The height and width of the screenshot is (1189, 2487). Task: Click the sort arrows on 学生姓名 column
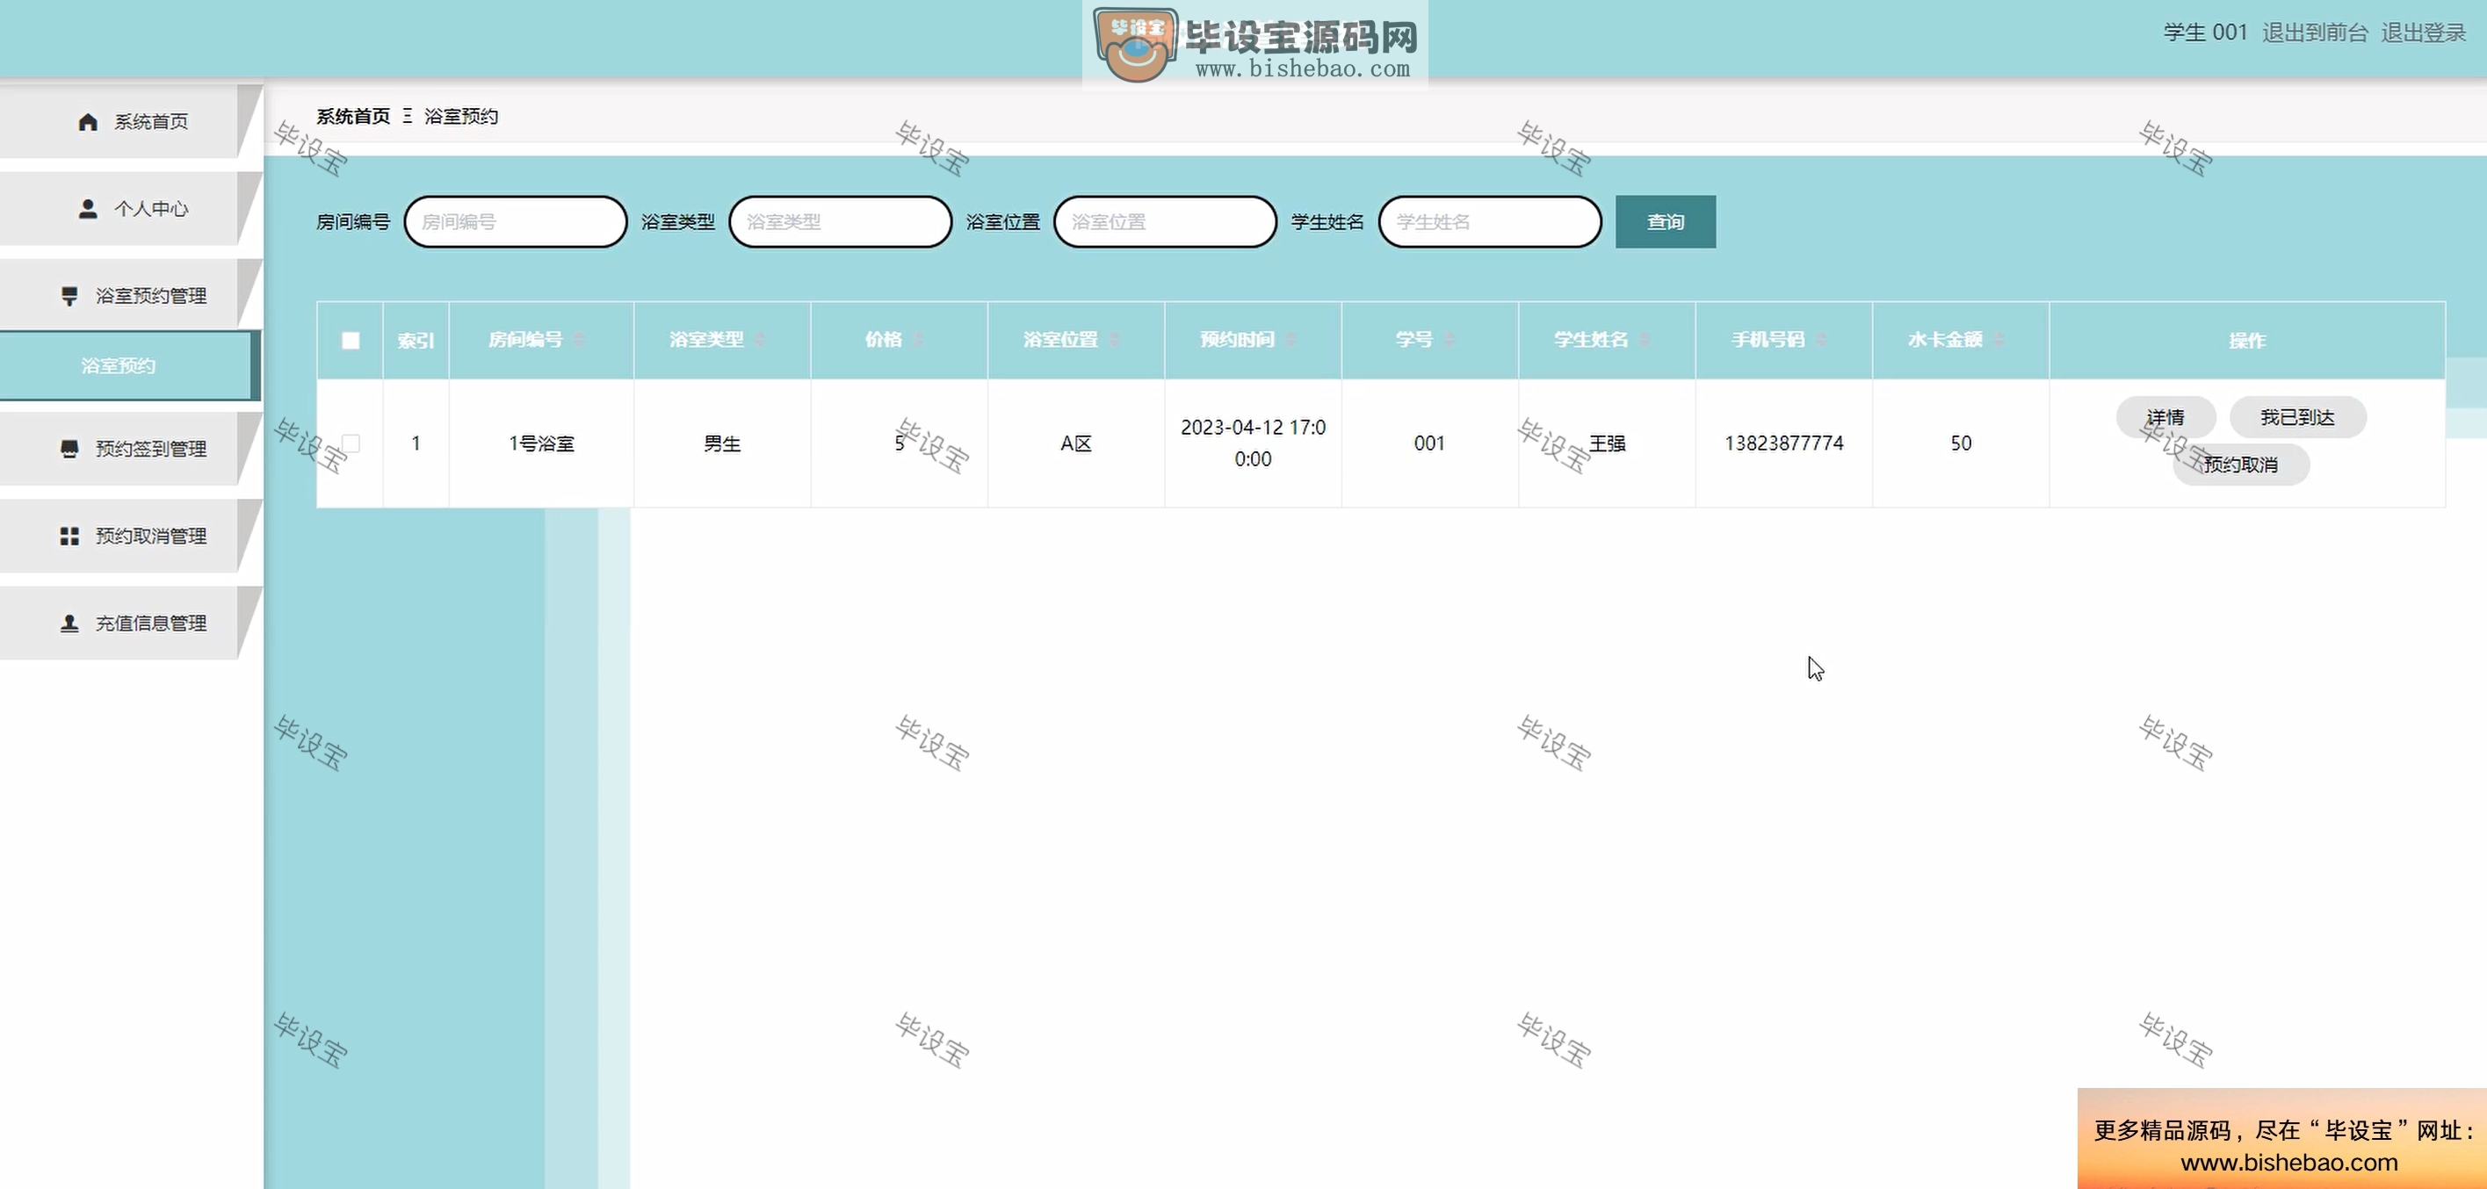point(1645,340)
